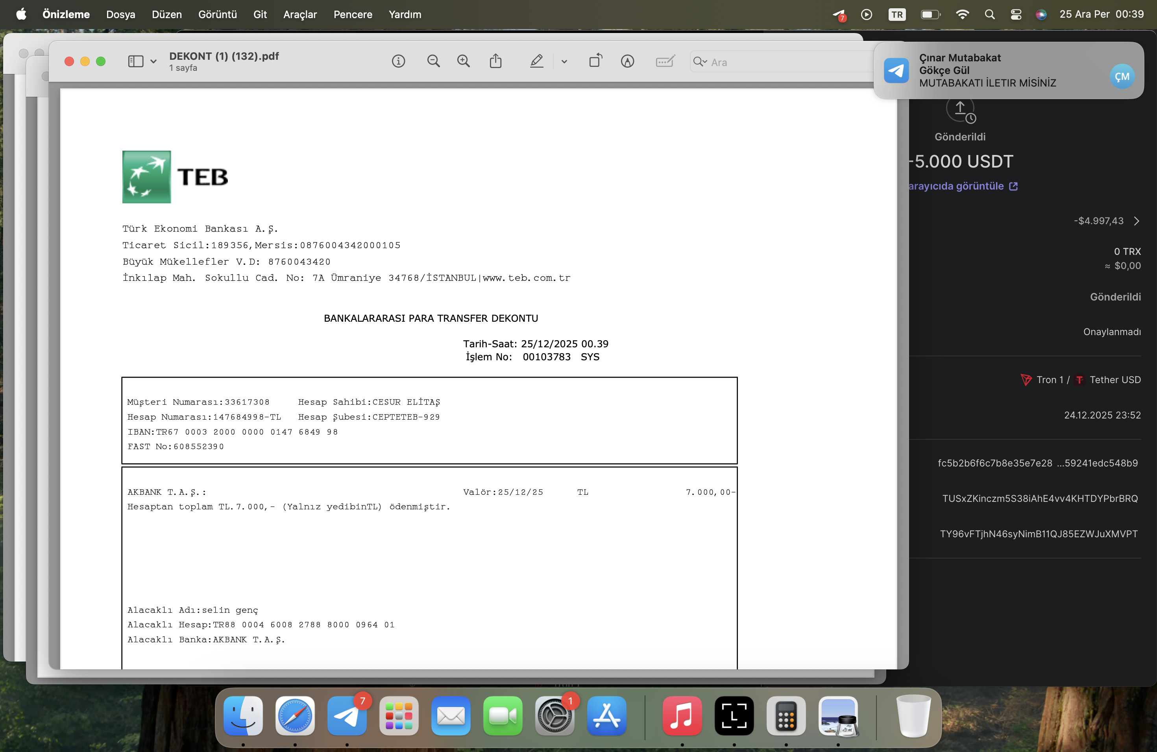This screenshot has height=752, width=1157.
Task: Open the Wi-Fi menu
Action: tap(962, 15)
